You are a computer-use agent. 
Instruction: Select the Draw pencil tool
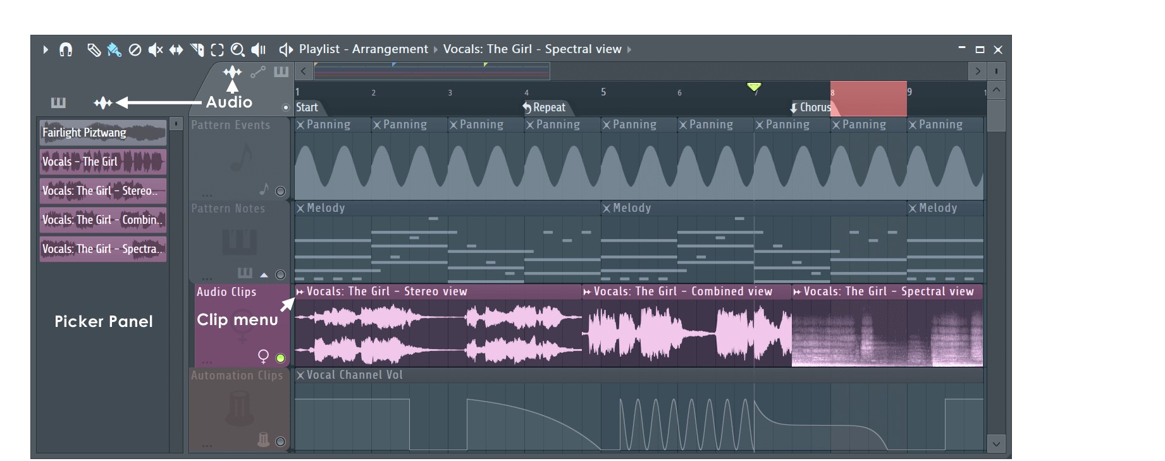point(94,49)
